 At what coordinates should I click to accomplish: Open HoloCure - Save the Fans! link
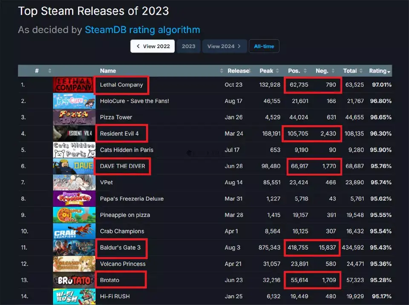pyautogui.click(x=134, y=101)
